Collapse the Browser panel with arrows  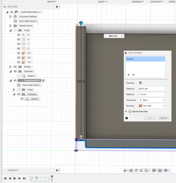coord(5,7)
